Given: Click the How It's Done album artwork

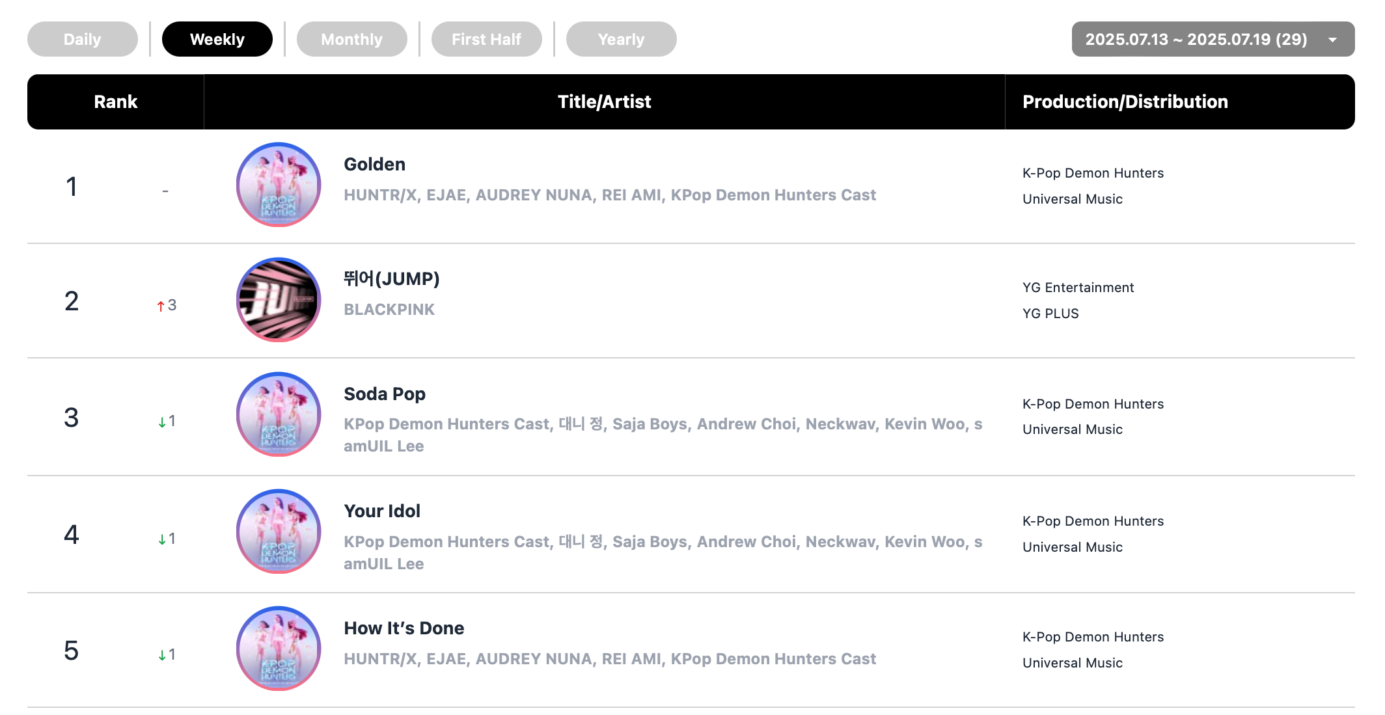Looking at the screenshot, I should (x=279, y=649).
